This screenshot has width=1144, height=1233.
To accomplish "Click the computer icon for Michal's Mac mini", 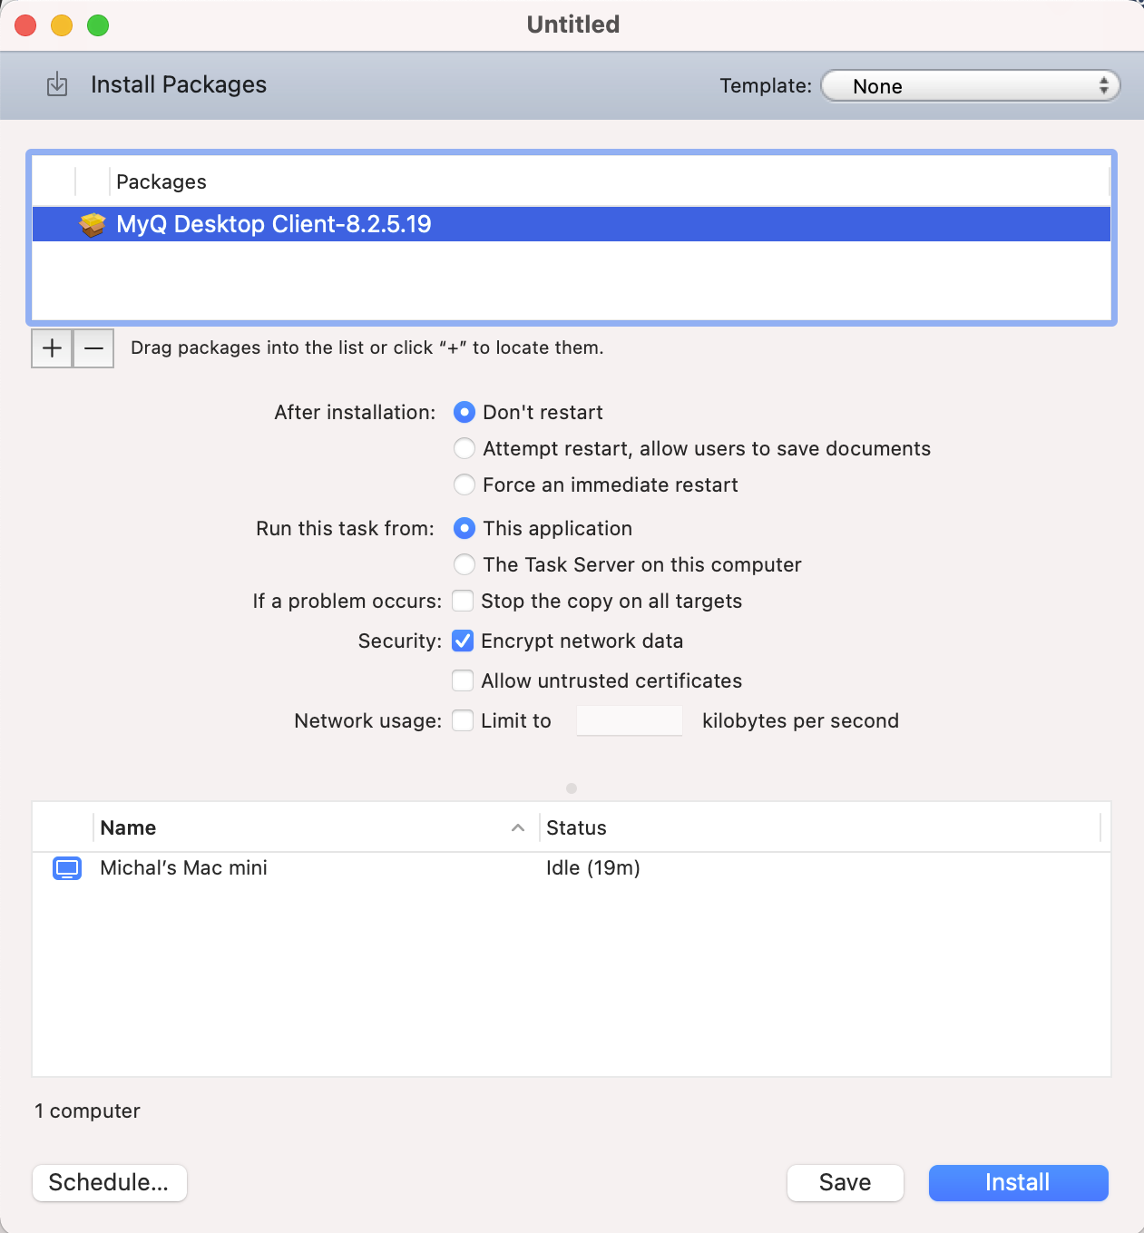I will 67,868.
